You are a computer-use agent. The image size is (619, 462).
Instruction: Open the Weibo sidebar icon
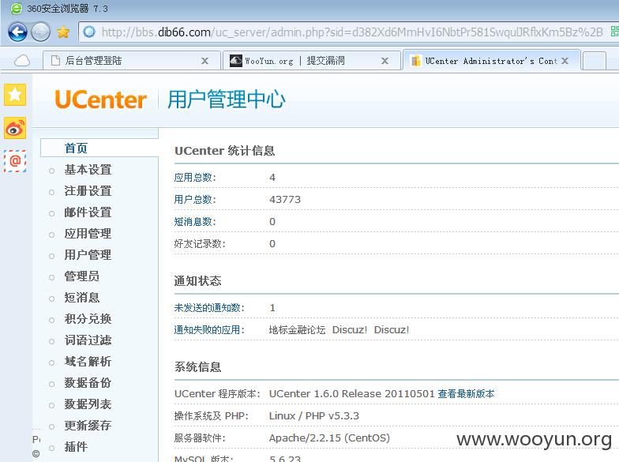click(x=15, y=128)
